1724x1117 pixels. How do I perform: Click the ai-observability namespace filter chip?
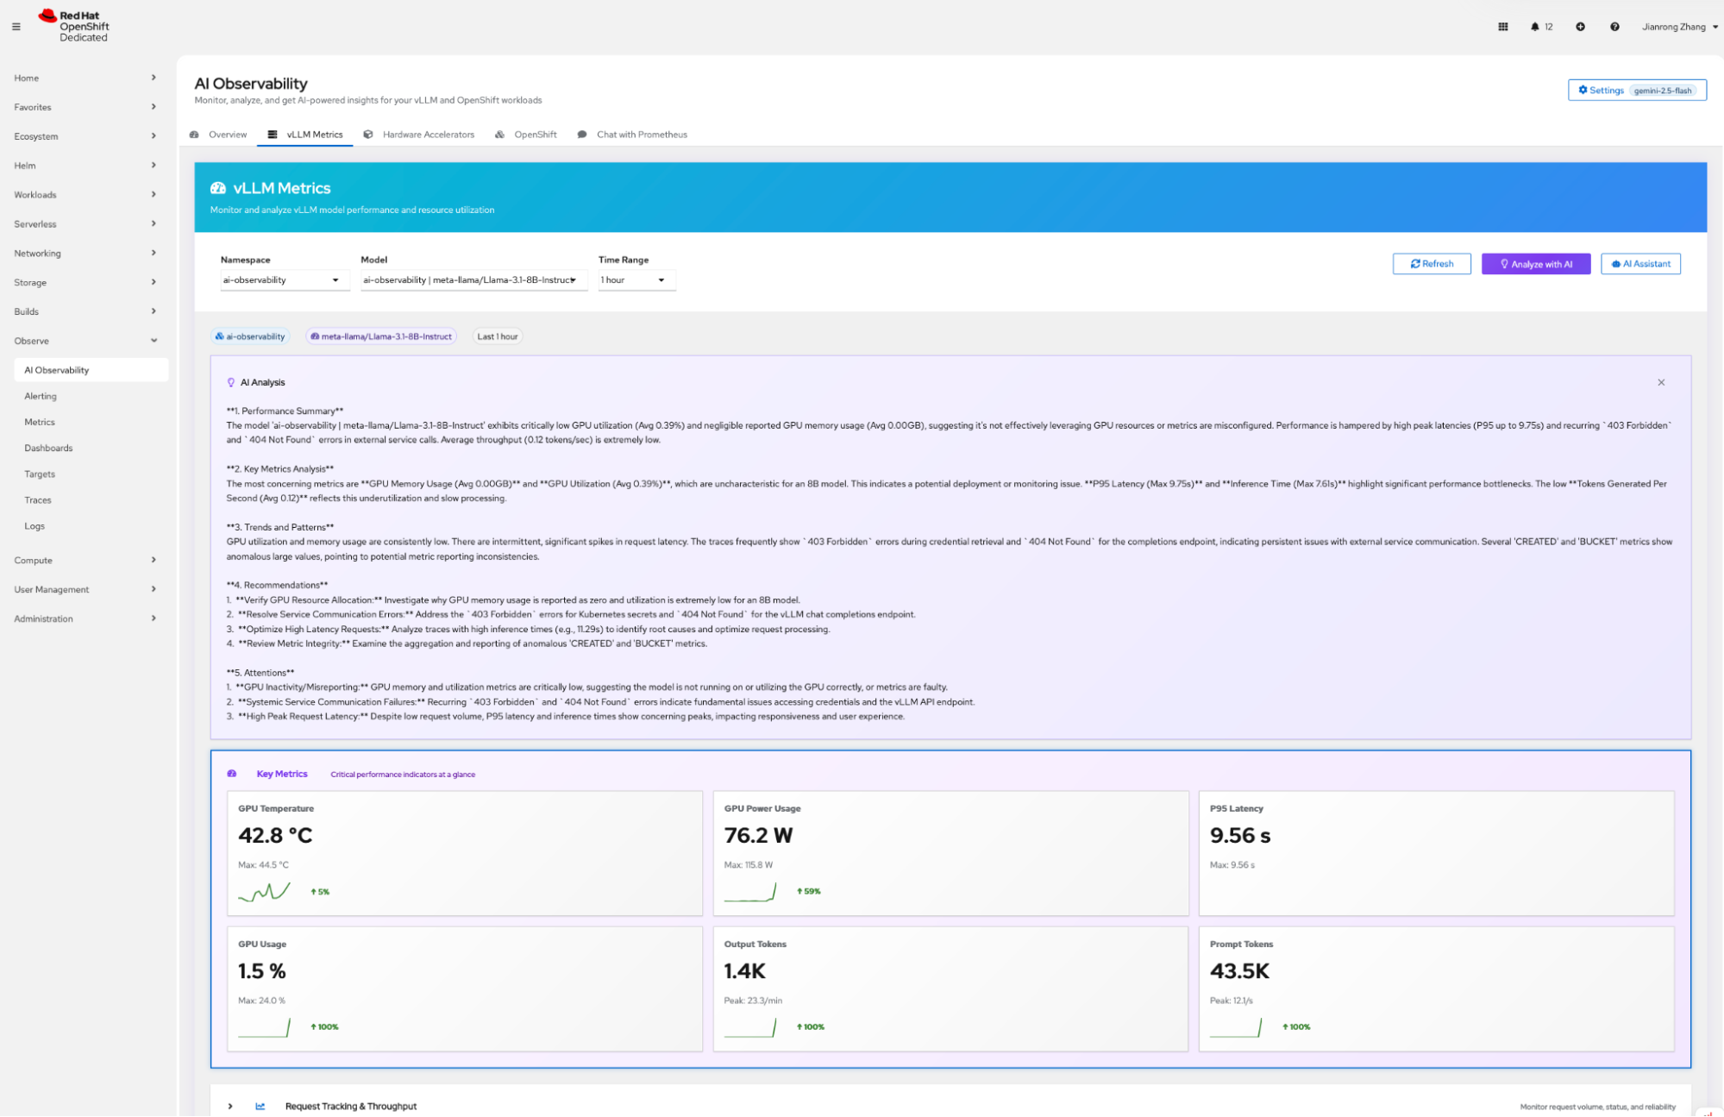click(x=250, y=336)
